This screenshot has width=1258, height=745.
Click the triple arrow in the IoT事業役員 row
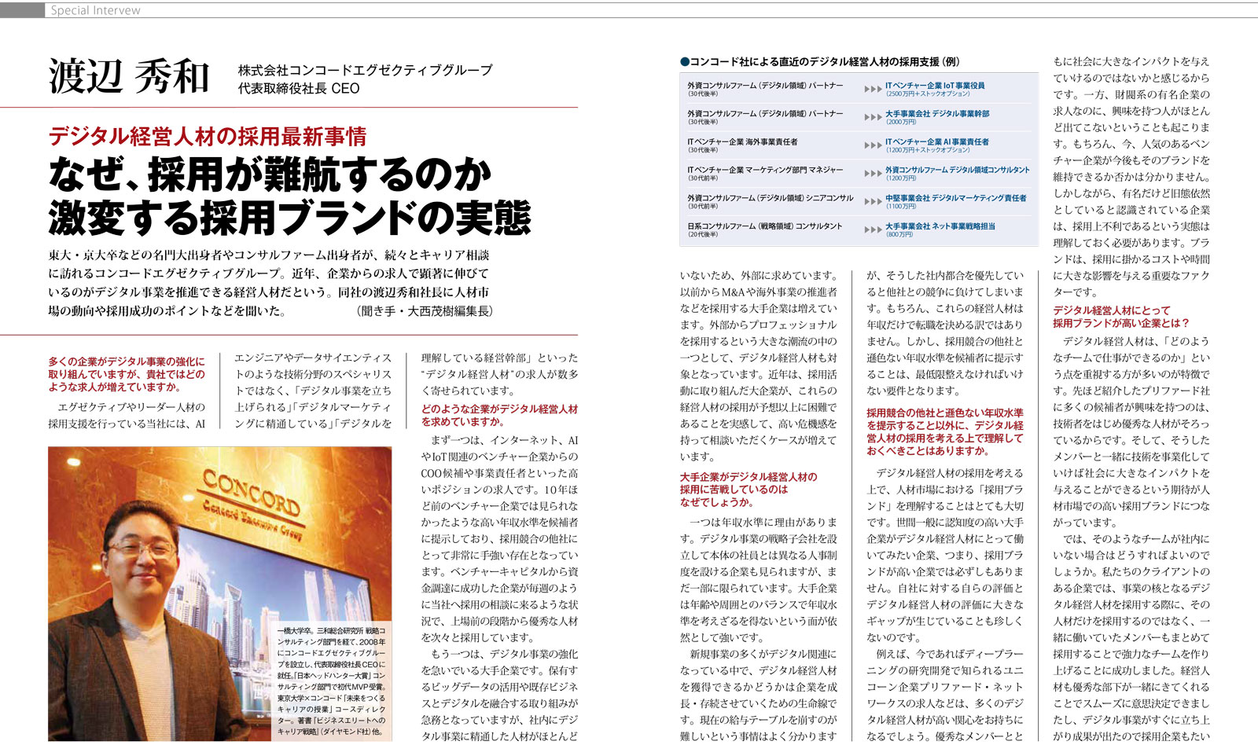[872, 89]
